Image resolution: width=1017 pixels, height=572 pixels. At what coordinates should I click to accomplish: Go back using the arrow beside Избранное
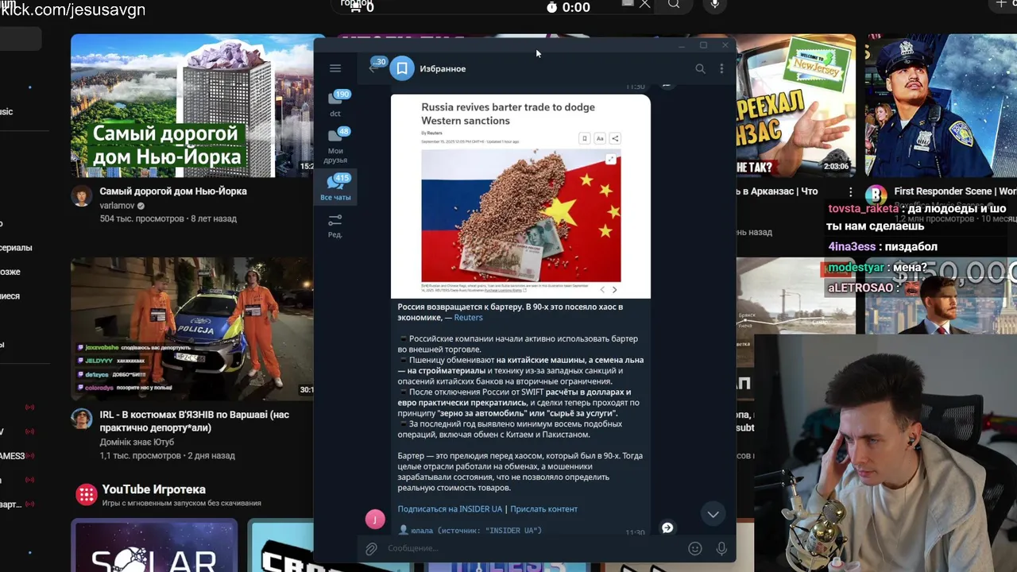click(373, 68)
